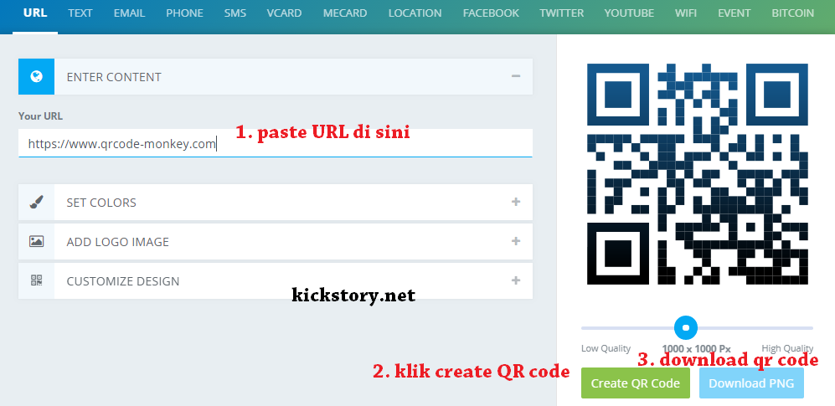Select the TWITTER tab
Screen dimensions: 835x406
pyautogui.click(x=561, y=13)
